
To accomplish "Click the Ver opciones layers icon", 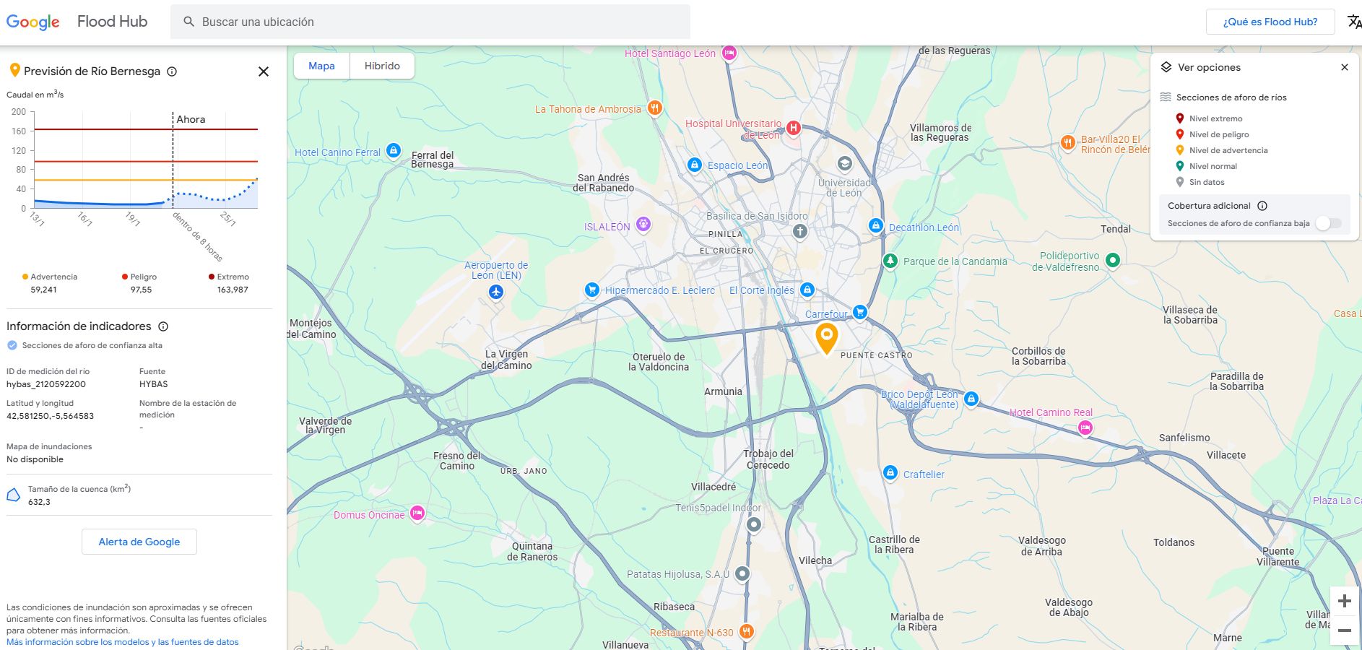I will pos(1166,67).
